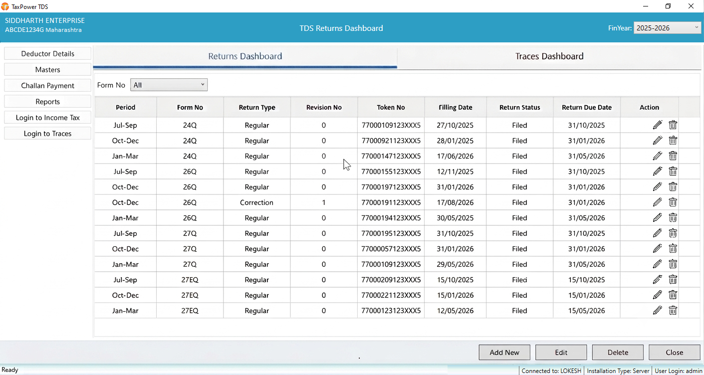Click token number 77000921123XXX5
This screenshot has width=704, height=375.
pos(391,141)
